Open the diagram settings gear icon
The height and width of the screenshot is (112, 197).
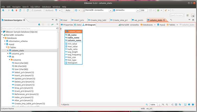coord(193,104)
